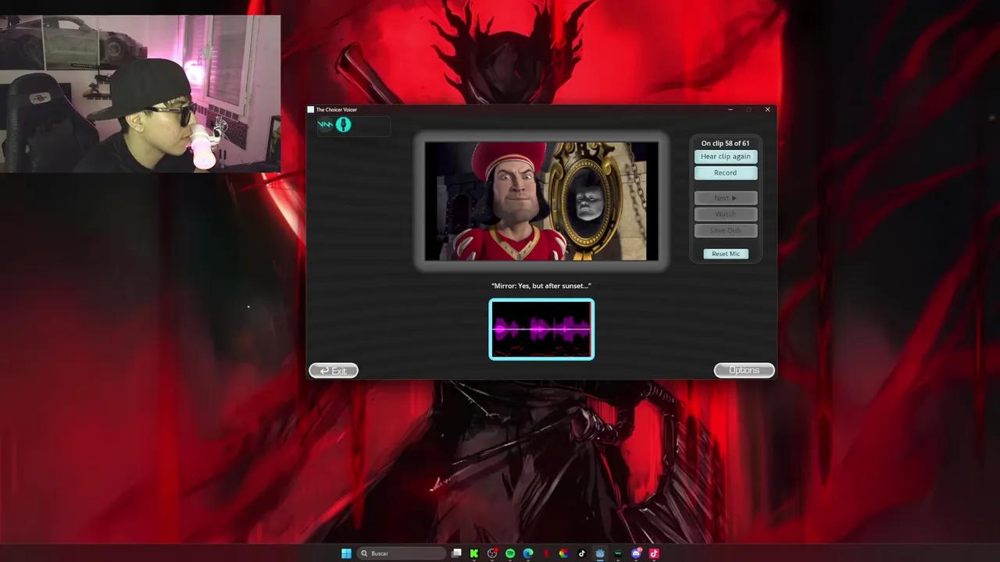Screen dimensions: 1000x562
Task: Start recording with the Record button
Action: [x=726, y=173]
